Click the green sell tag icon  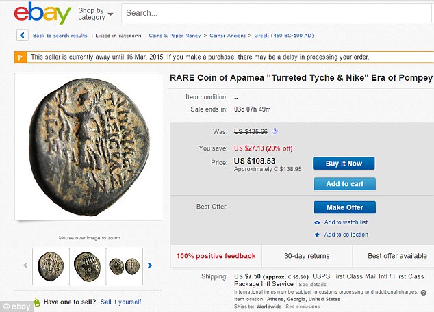pos(37,302)
